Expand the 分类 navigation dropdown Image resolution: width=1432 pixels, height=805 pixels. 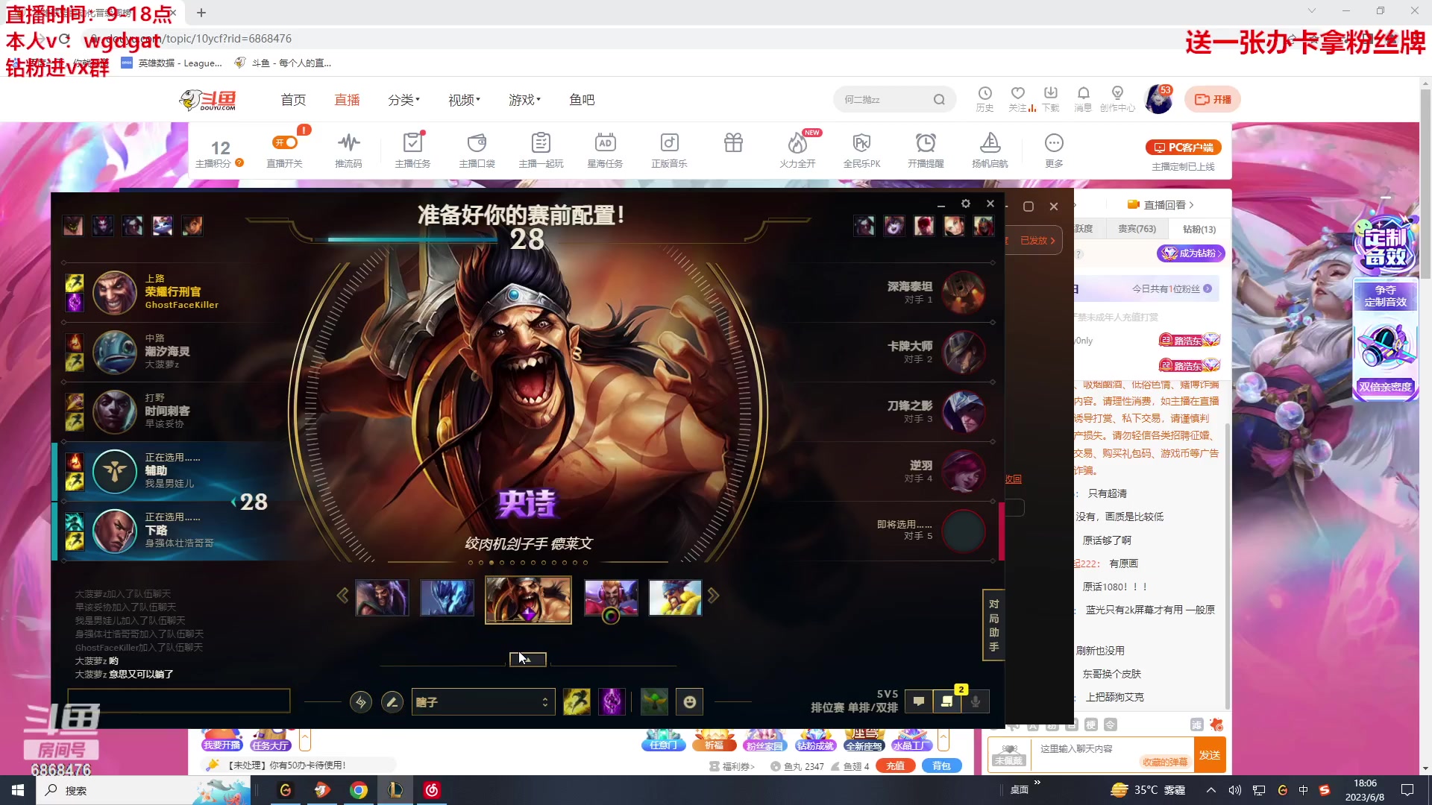[403, 99]
